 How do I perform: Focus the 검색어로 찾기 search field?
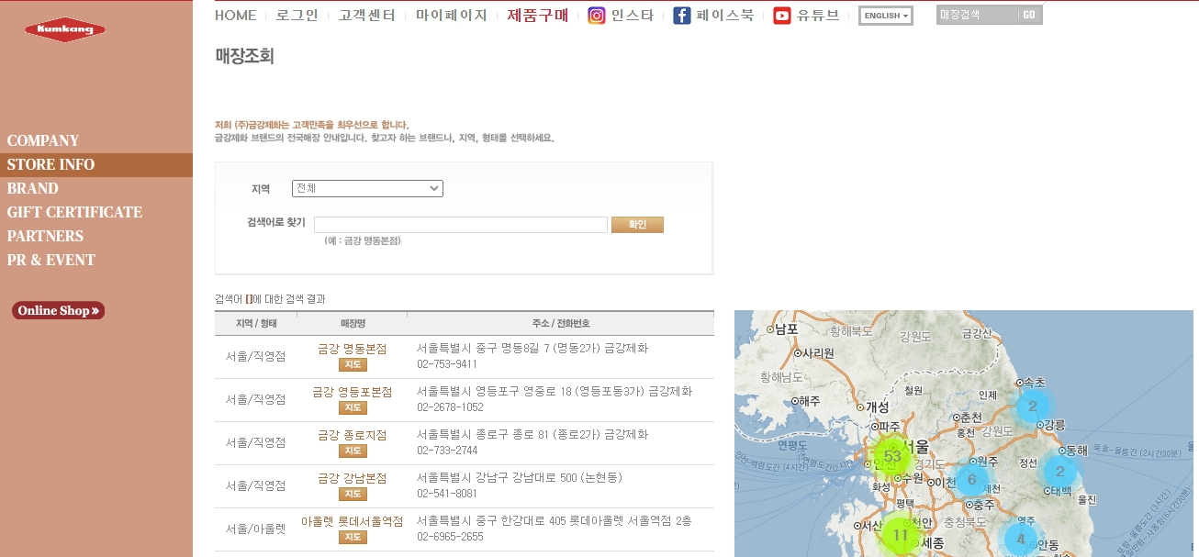[x=461, y=225]
